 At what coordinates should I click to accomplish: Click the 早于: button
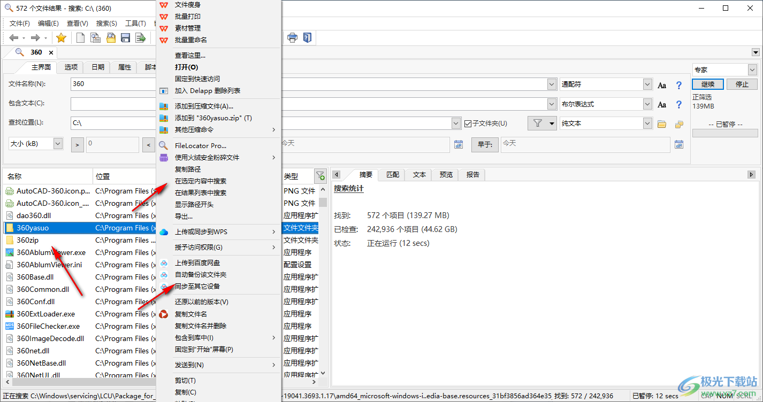[x=485, y=144]
